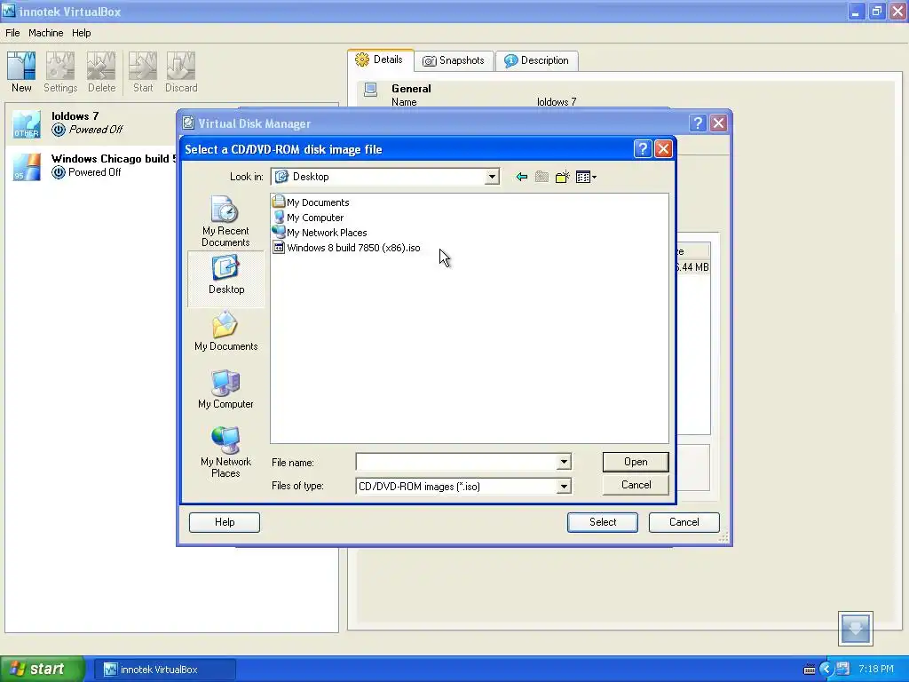Switch to the Details tab
This screenshot has width=909, height=682.
point(380,59)
